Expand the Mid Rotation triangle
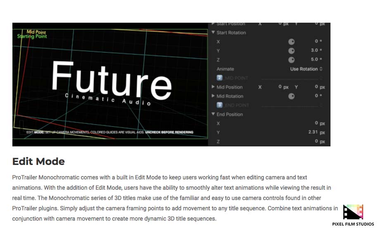 click(x=213, y=96)
